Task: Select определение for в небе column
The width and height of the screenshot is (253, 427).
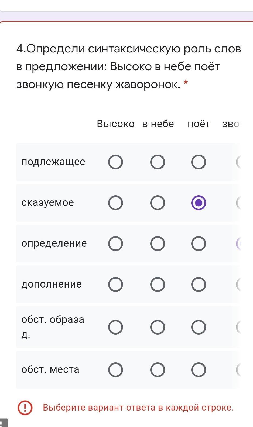Action: coord(158,244)
